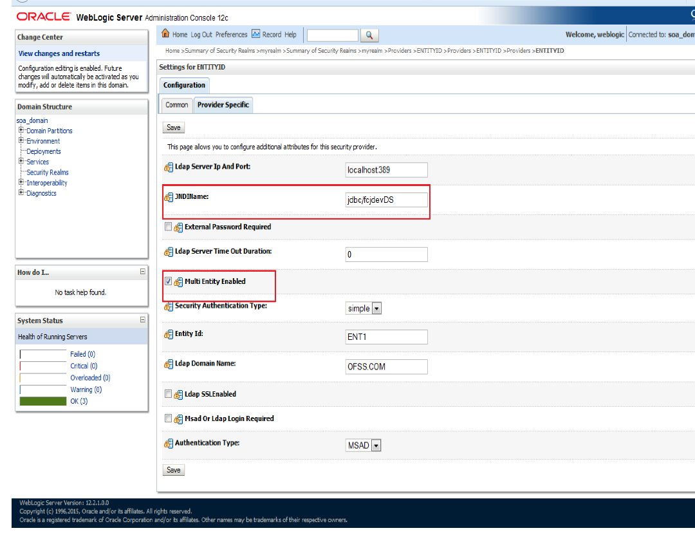695x544 pixels.
Task: Click the Record chart icon
Action: [x=255, y=33]
